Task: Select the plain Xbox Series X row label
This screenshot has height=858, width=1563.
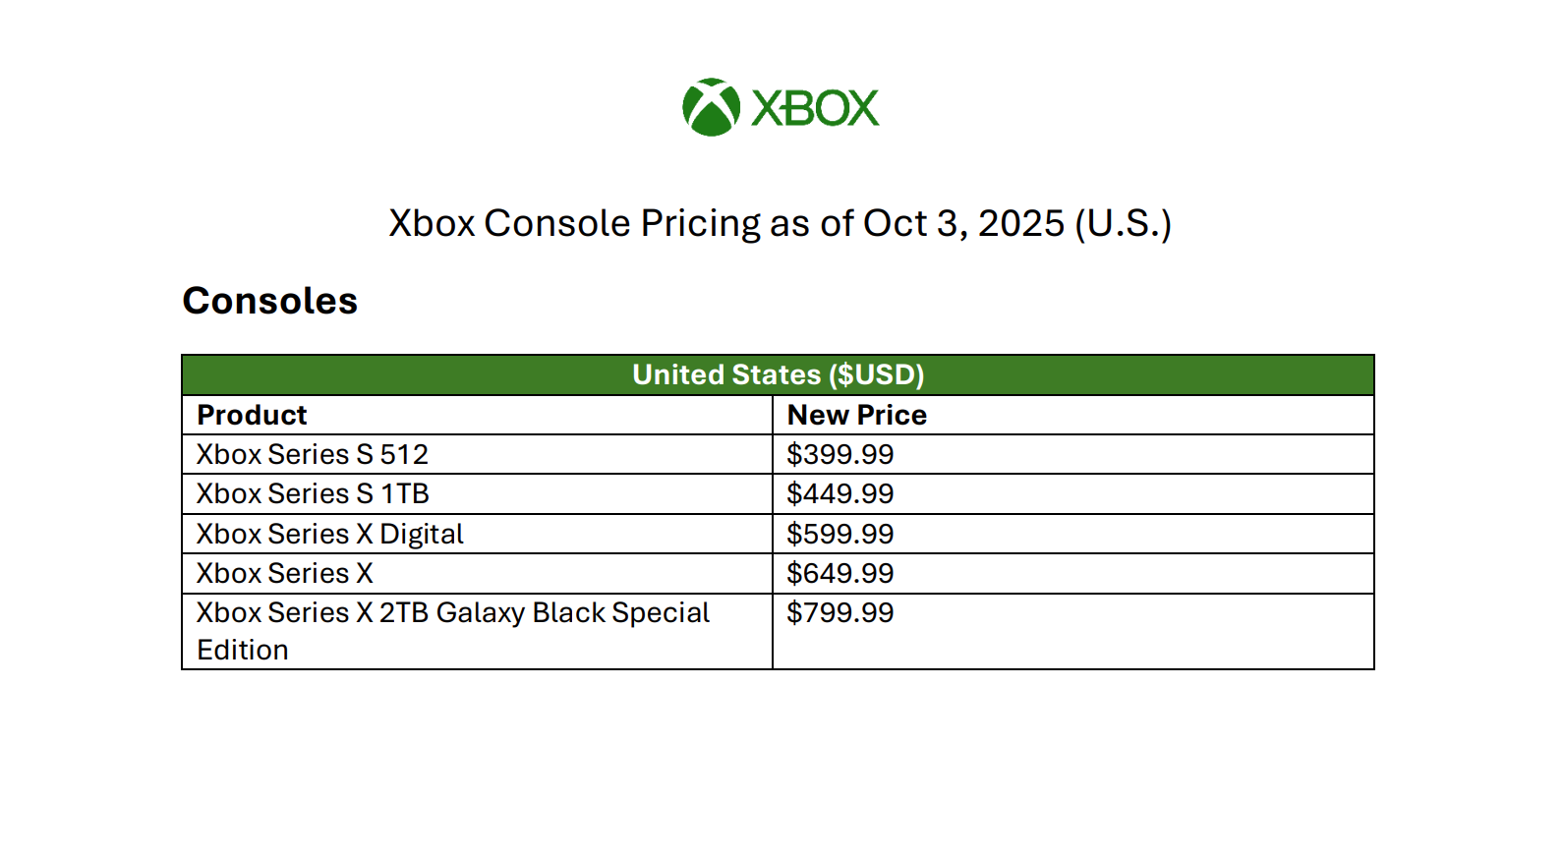Action: 285,573
